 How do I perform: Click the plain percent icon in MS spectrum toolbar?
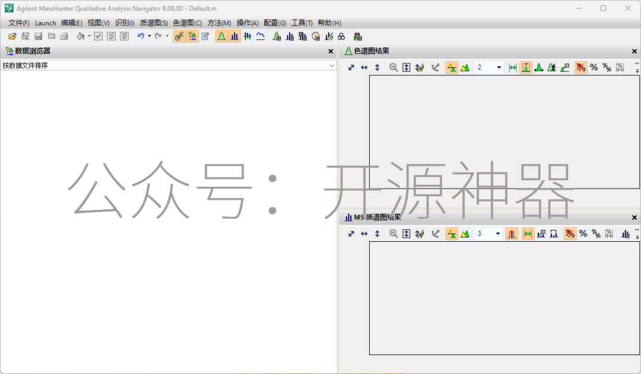(x=583, y=234)
